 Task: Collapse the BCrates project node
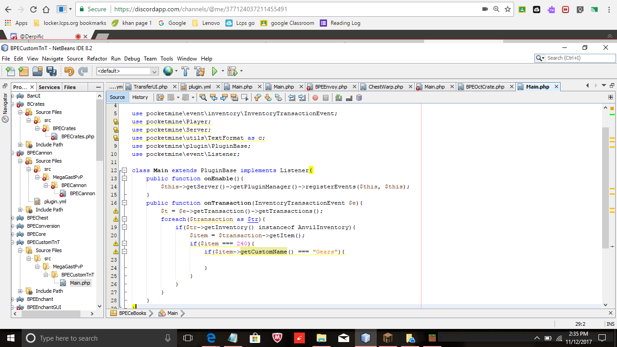coord(13,104)
